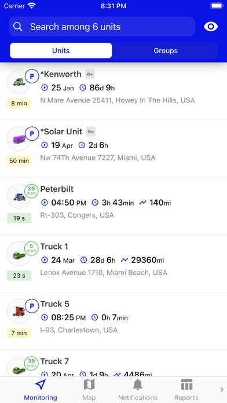Screen dimensions: 227x403
Task: Tap the 29 mph speed badge
Action: click(x=31, y=191)
